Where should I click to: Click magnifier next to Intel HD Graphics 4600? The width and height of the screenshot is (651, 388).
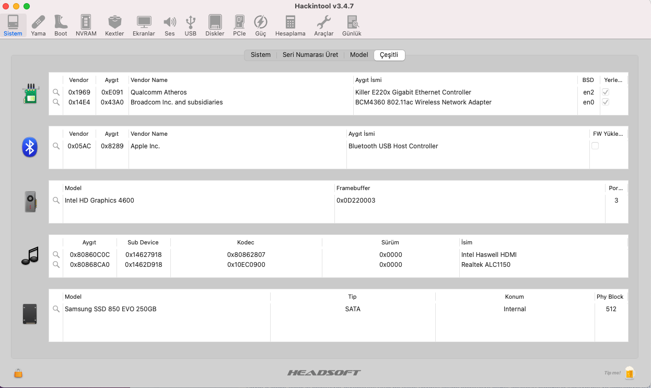(x=56, y=201)
